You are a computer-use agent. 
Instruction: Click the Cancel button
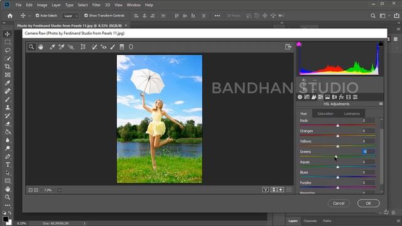point(339,203)
